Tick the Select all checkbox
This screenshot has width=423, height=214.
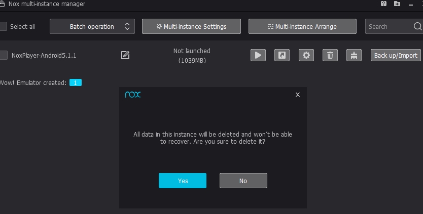3,26
